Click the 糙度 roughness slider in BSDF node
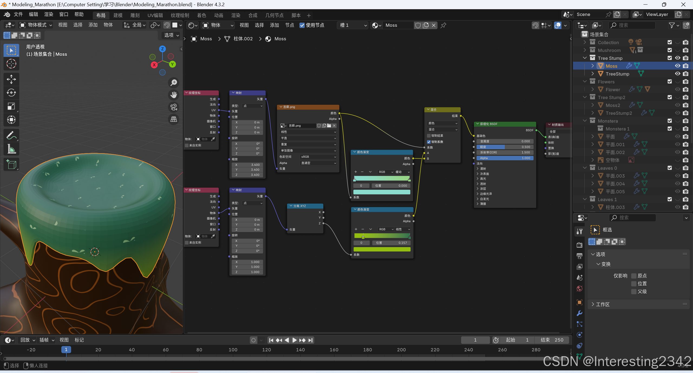The width and height of the screenshot is (693, 373). 505,147
